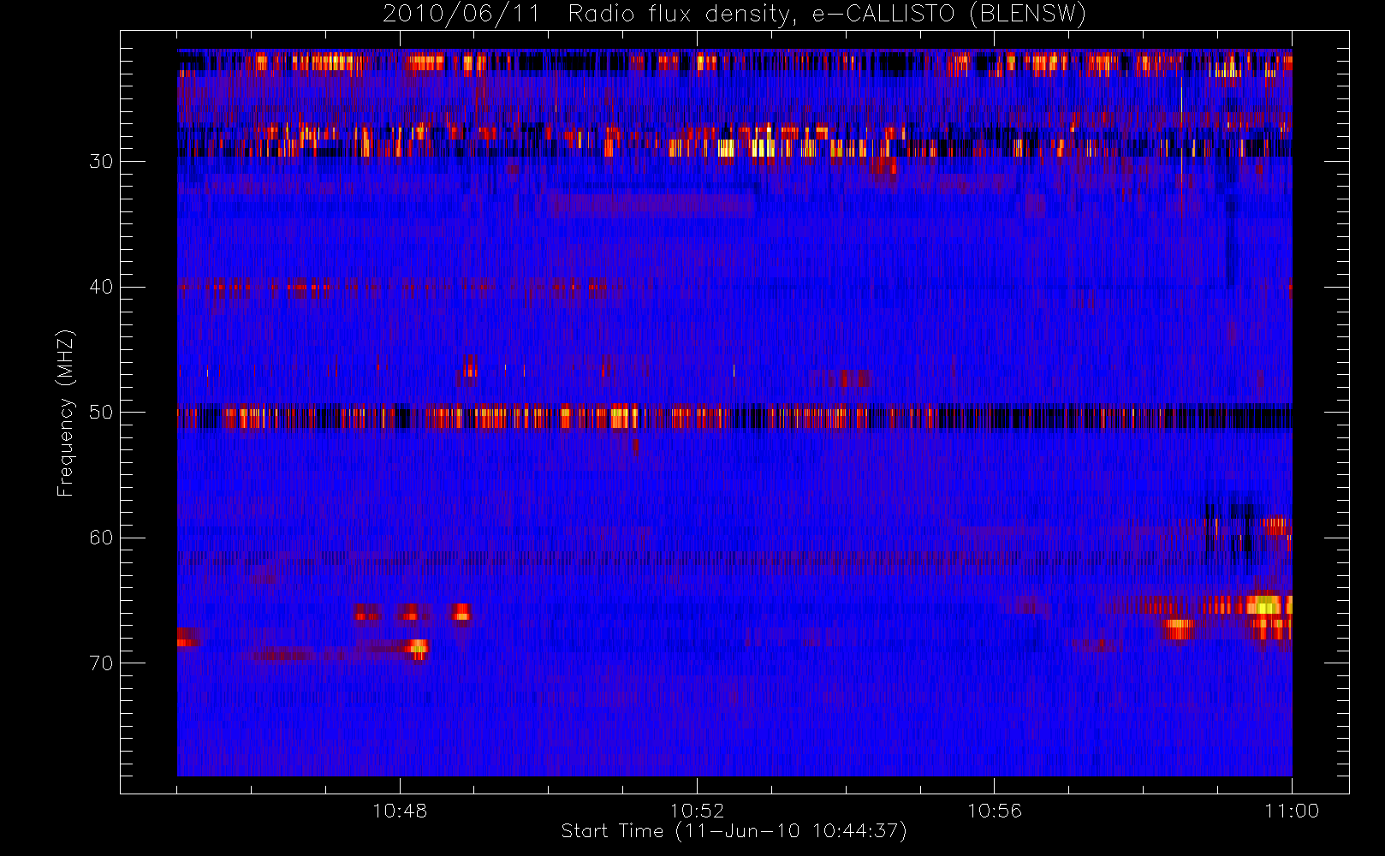Click the 40 MHz frequency tick label

(101, 287)
